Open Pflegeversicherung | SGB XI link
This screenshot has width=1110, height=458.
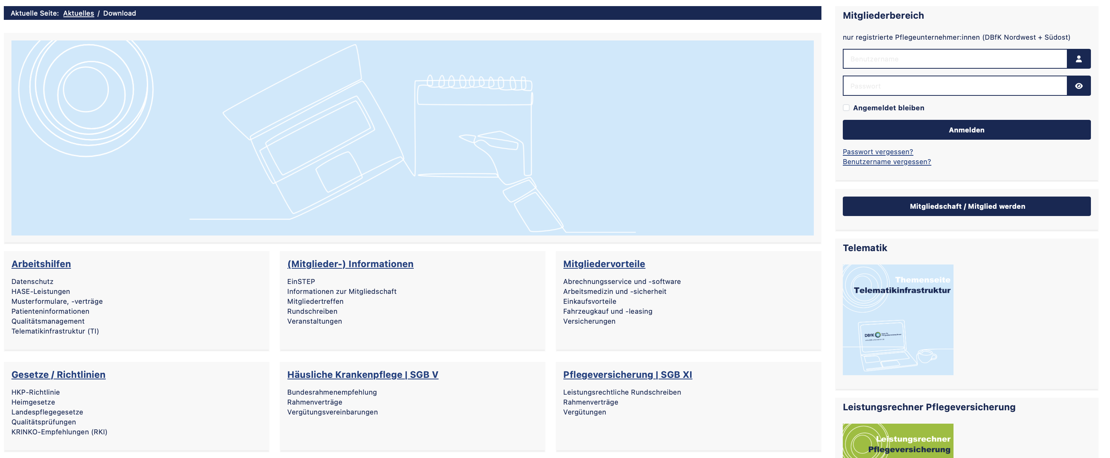[628, 374]
